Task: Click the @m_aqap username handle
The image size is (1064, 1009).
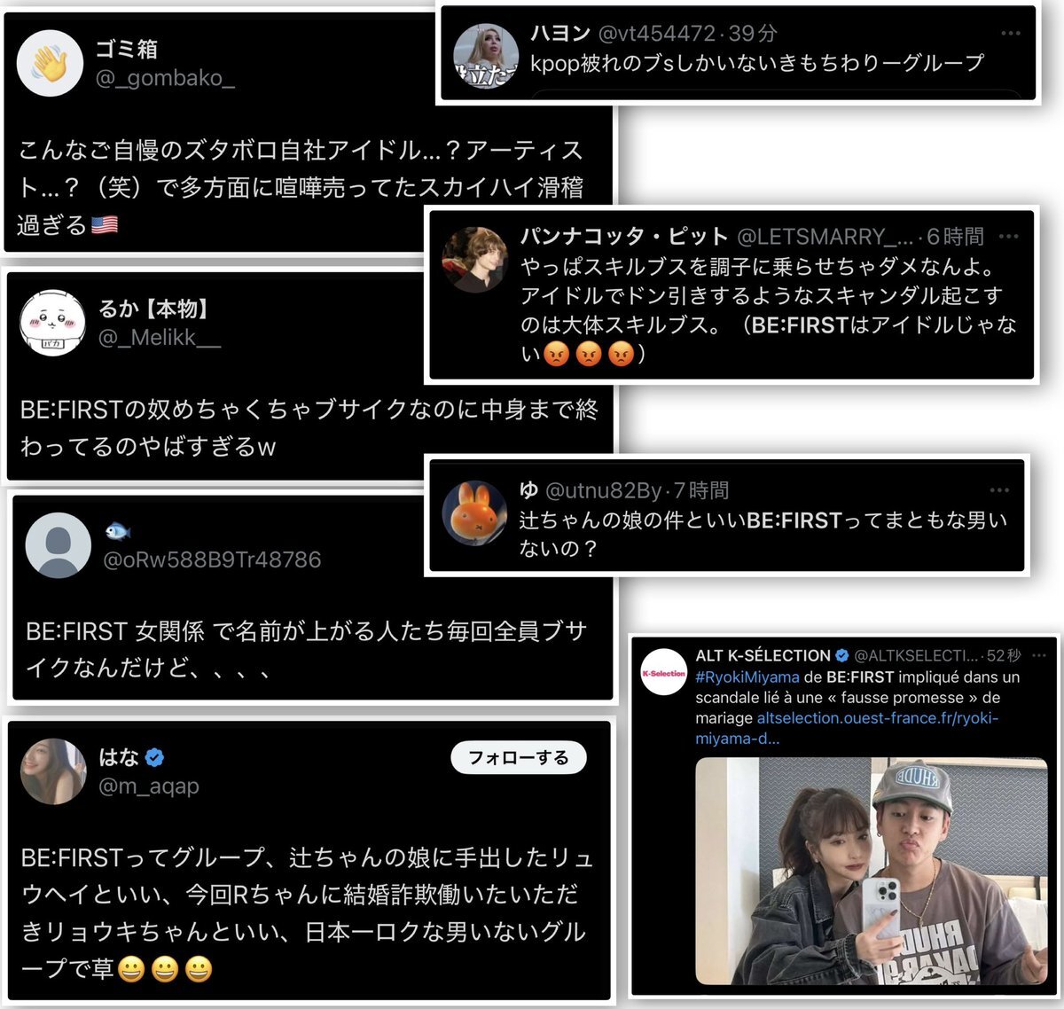Action: [x=149, y=786]
